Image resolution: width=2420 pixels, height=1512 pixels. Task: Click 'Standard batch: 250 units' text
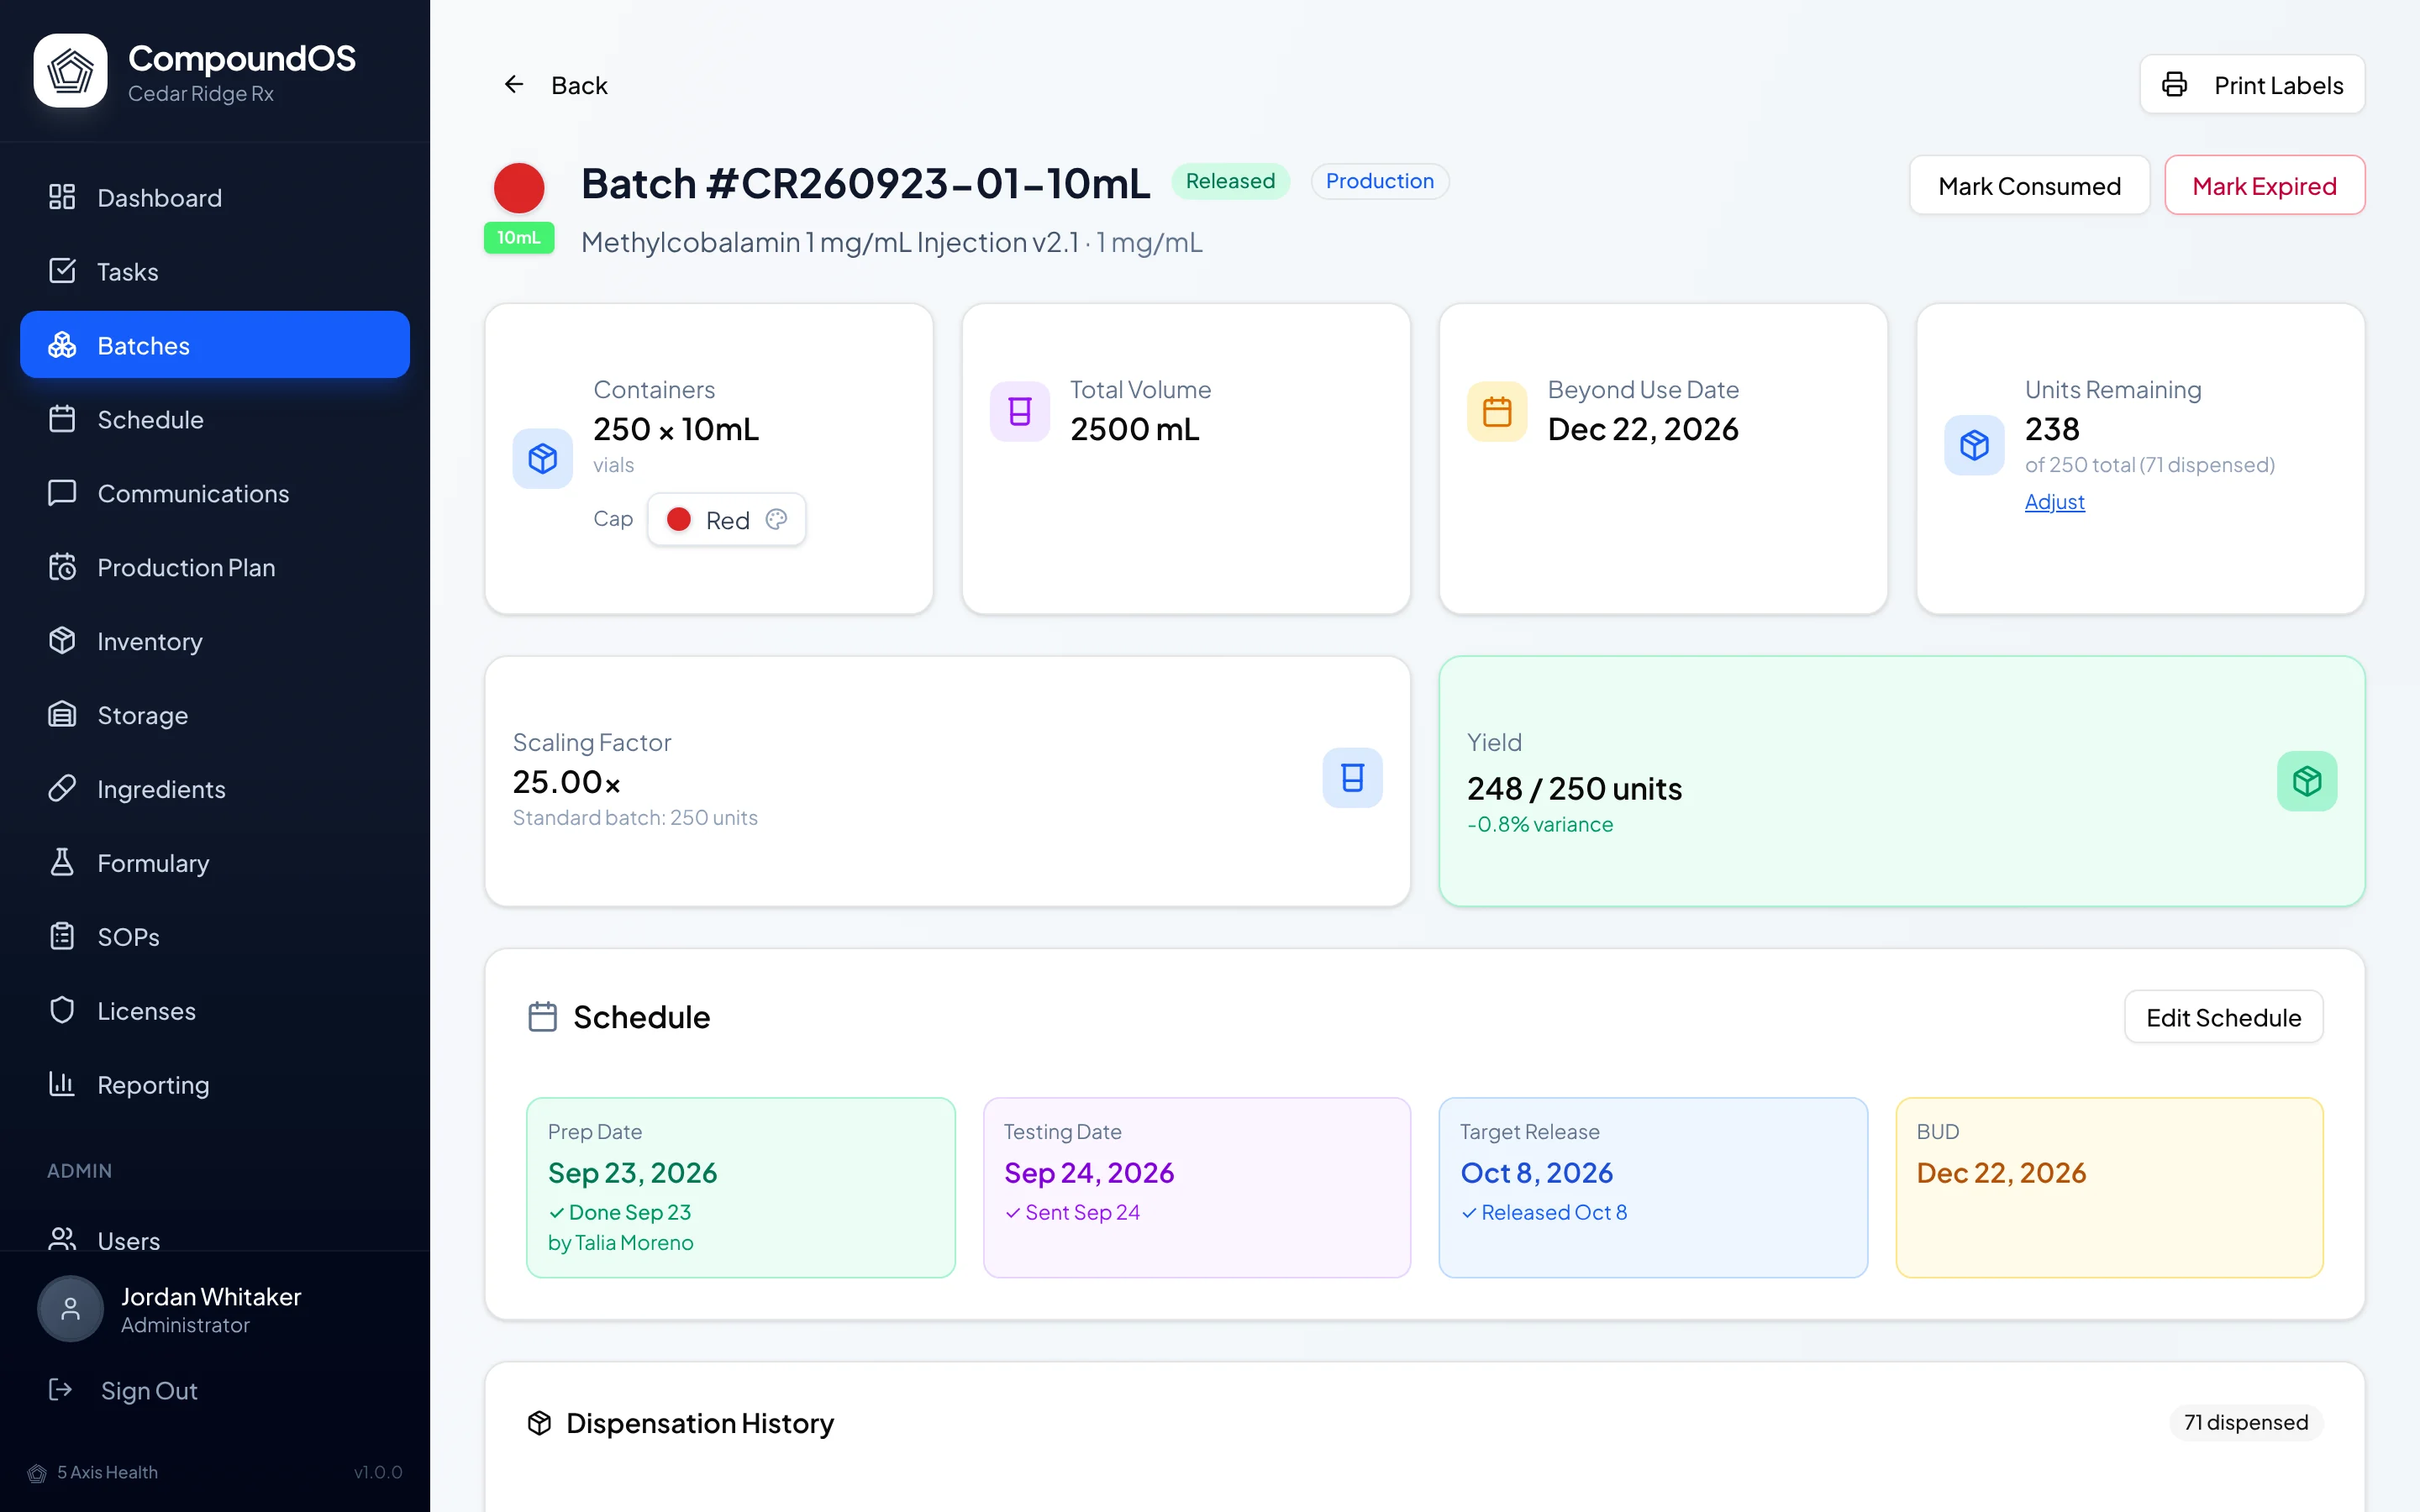[635, 818]
